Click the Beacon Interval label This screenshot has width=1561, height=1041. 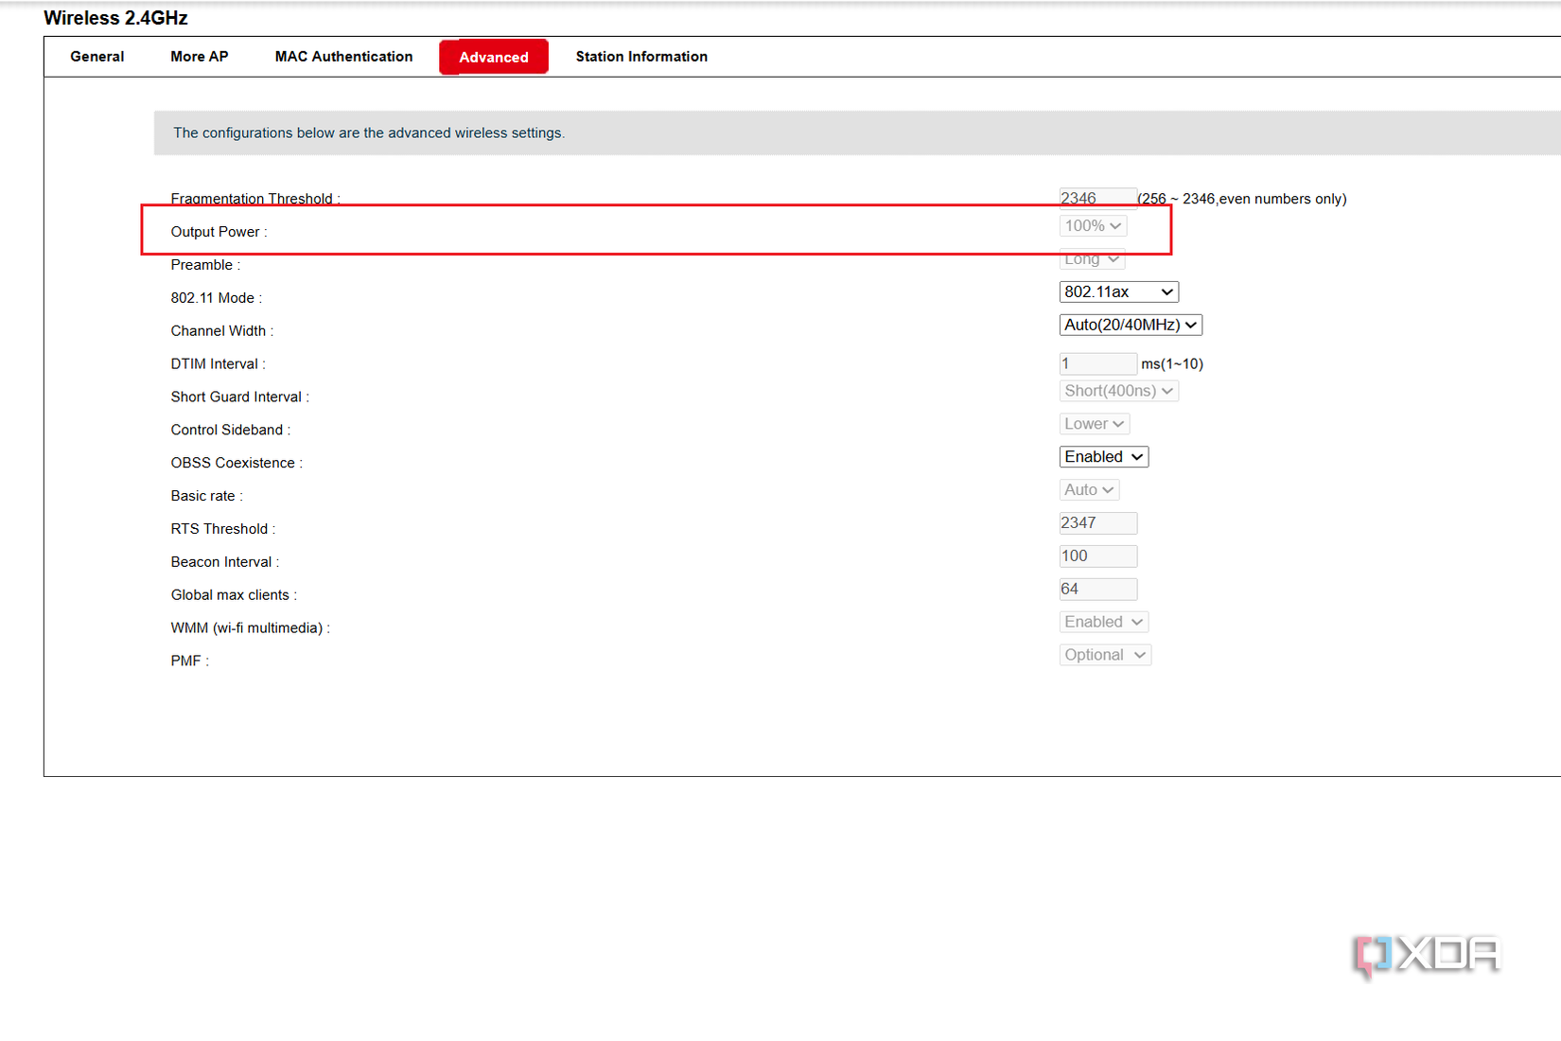[224, 562]
